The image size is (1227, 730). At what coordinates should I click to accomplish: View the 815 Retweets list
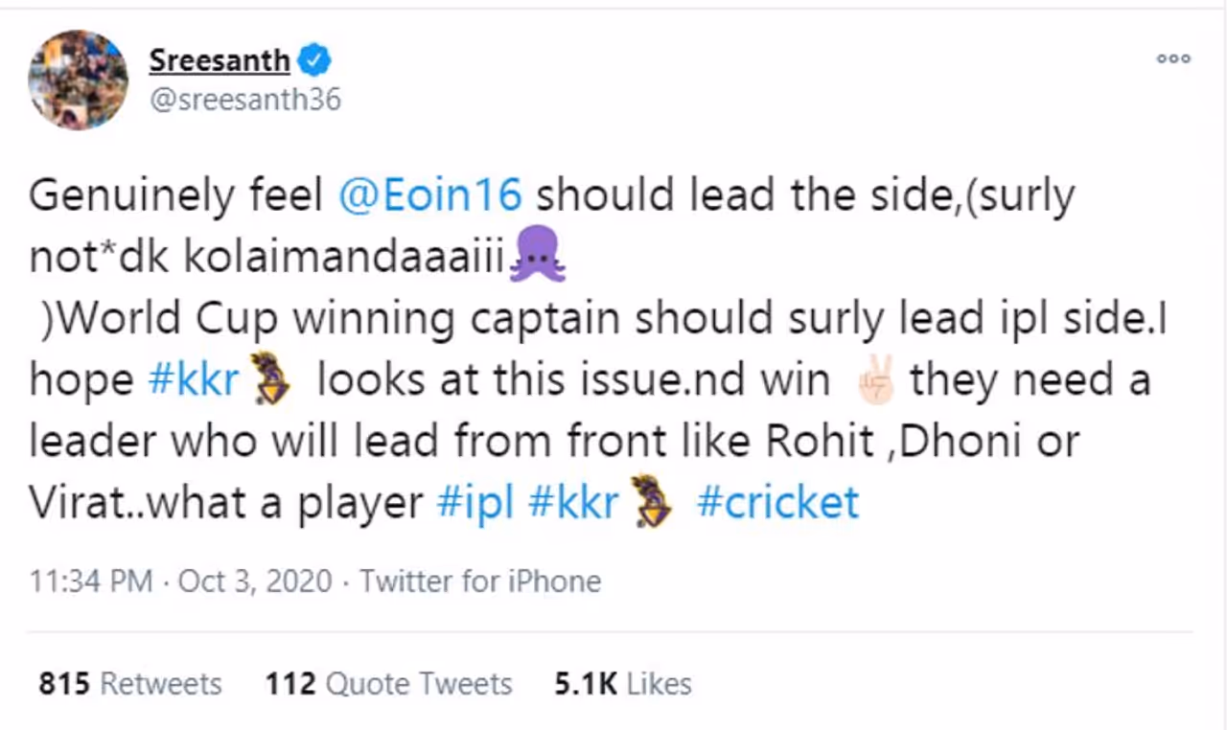[x=129, y=684]
